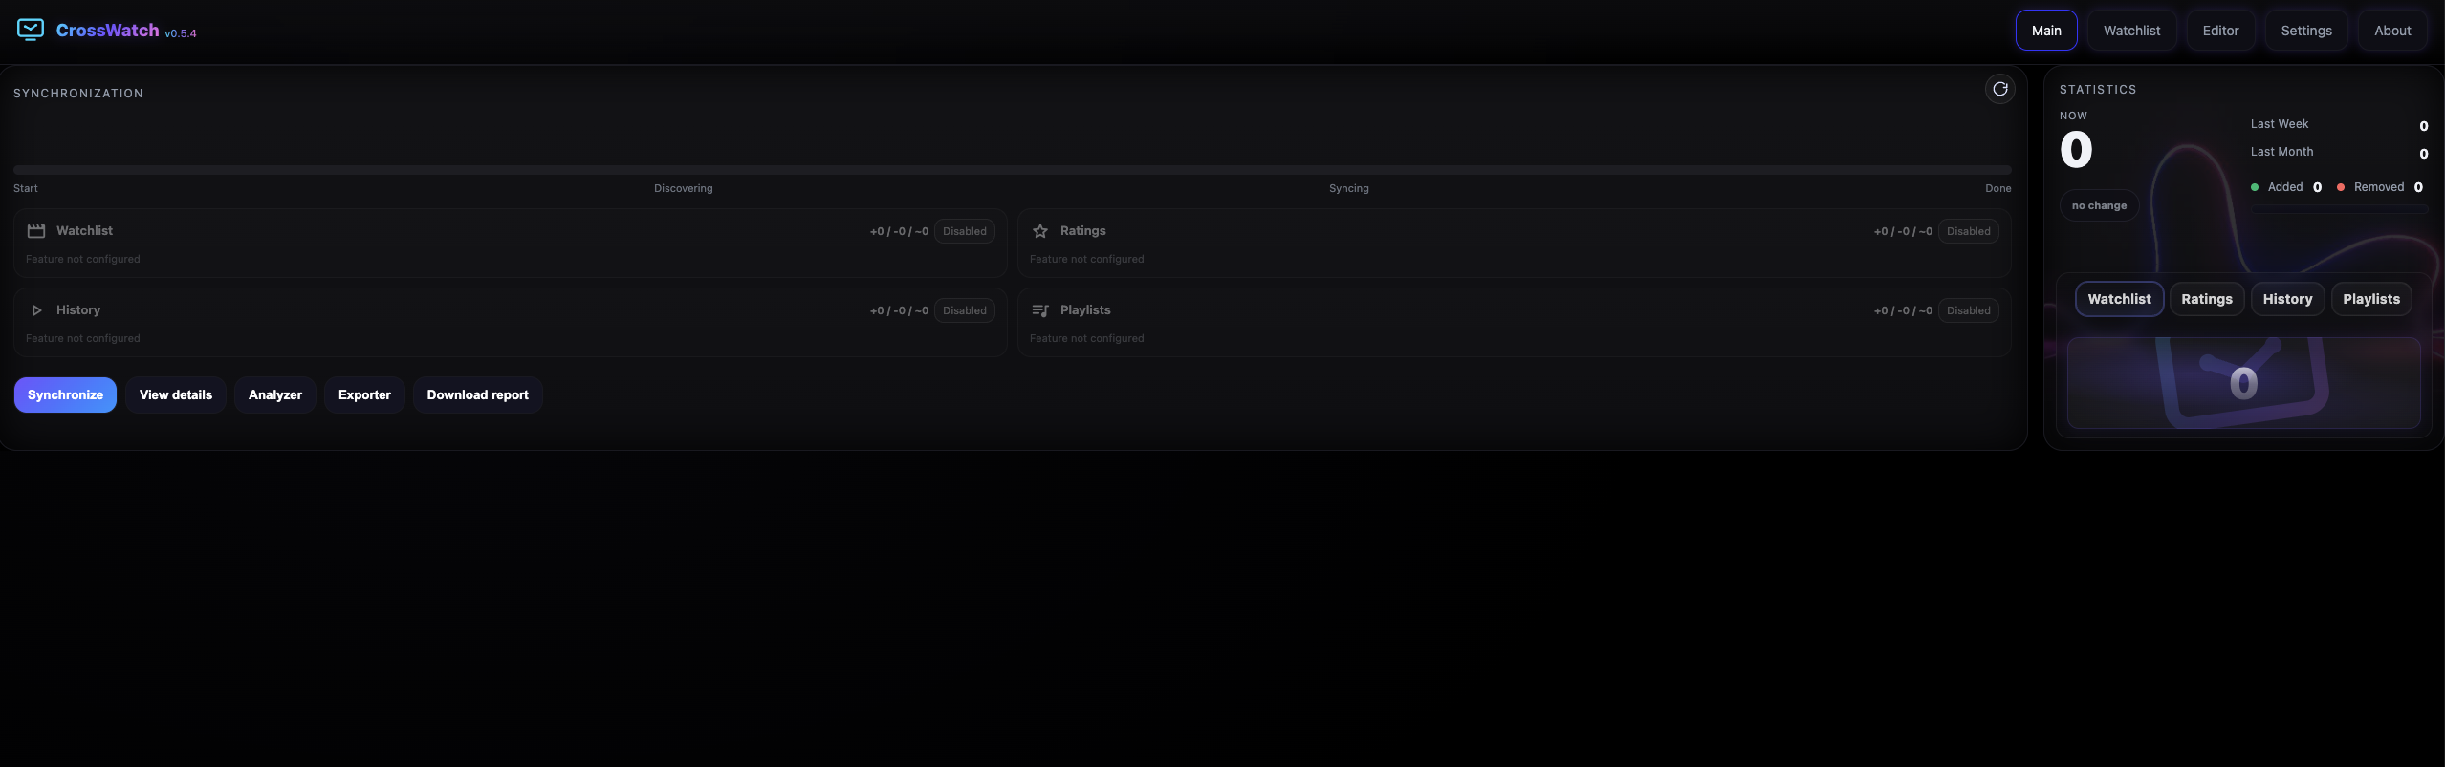2445x767 pixels.
Task: Toggle the History Disabled badge
Action: pos(964,310)
